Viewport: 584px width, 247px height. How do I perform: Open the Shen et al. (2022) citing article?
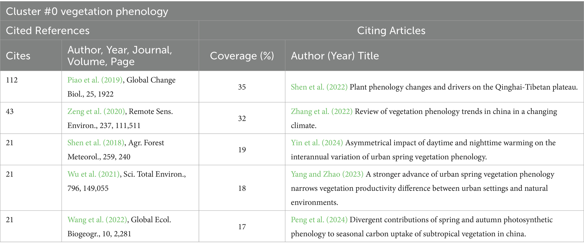click(319, 87)
